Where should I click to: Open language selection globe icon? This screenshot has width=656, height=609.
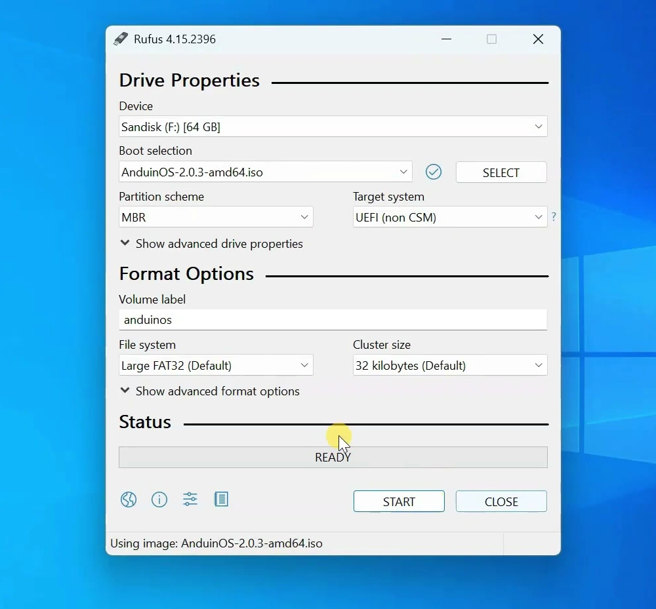click(129, 500)
